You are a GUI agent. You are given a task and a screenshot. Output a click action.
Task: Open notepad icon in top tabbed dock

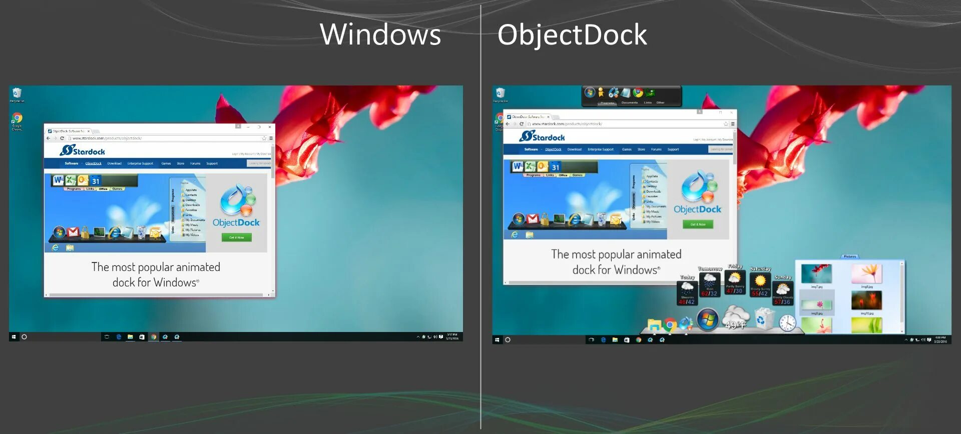625,92
